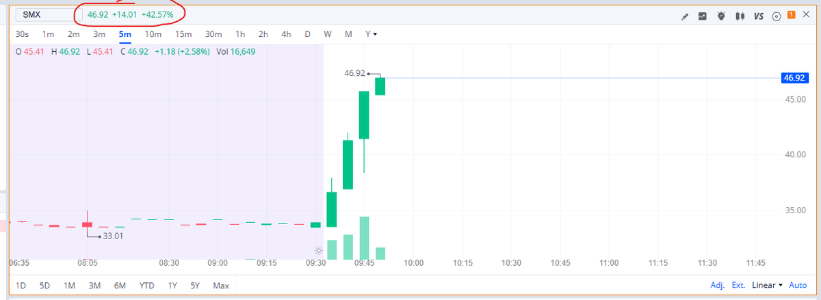Switch to the 3m interval
Image resolution: width=821 pixels, height=300 pixels.
(x=99, y=33)
